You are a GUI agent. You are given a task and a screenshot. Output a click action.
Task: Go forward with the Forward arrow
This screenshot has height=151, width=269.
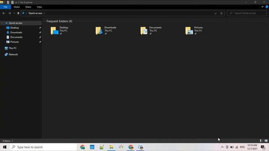[10, 13]
